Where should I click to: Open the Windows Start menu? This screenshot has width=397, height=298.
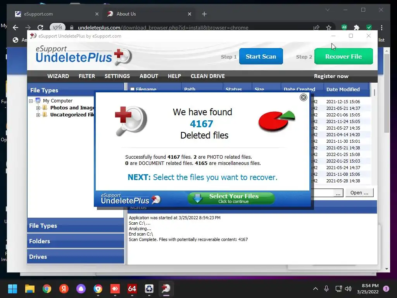pos(12,289)
